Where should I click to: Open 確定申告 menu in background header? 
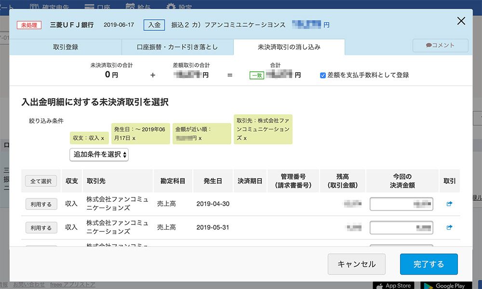pyautogui.click(x=50, y=6)
